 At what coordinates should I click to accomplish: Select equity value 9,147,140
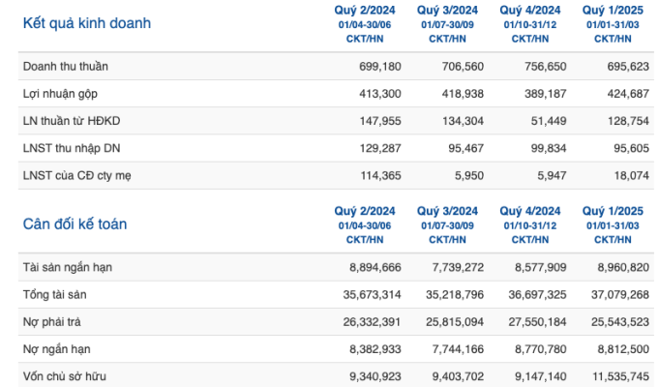point(541,376)
